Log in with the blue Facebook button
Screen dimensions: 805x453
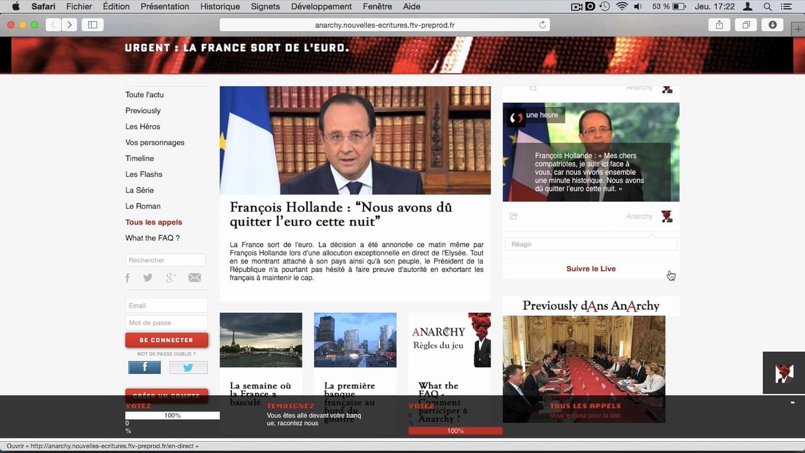click(145, 367)
